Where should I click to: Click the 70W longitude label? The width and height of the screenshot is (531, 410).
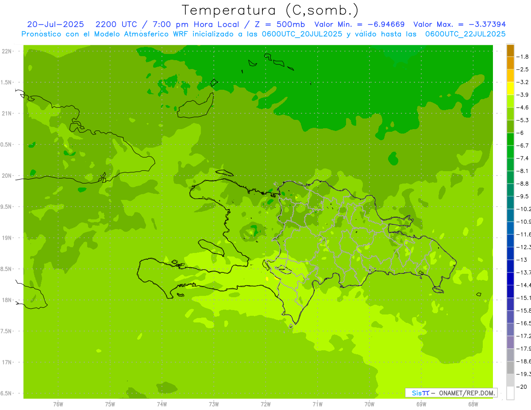click(x=369, y=404)
